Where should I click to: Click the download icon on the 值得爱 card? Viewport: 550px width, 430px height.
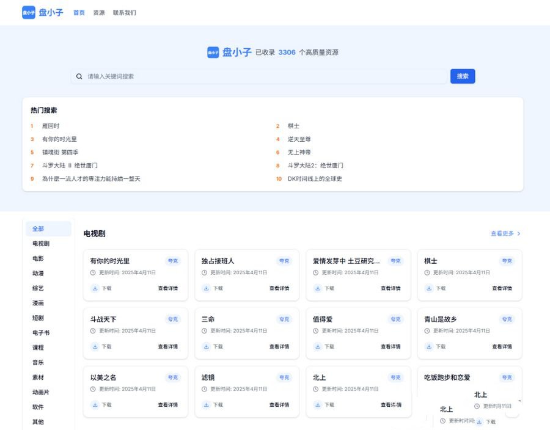point(317,346)
